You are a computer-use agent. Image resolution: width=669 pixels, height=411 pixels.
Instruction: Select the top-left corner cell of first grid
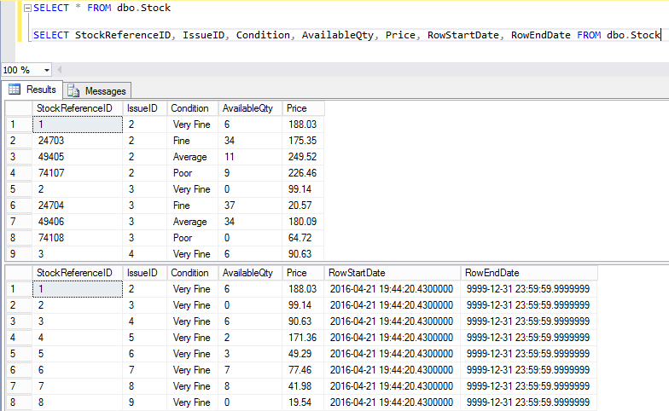pyautogui.click(x=19, y=108)
